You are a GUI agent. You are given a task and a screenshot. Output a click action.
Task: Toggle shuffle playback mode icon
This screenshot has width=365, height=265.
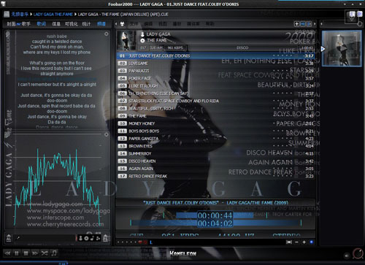coord(45,253)
